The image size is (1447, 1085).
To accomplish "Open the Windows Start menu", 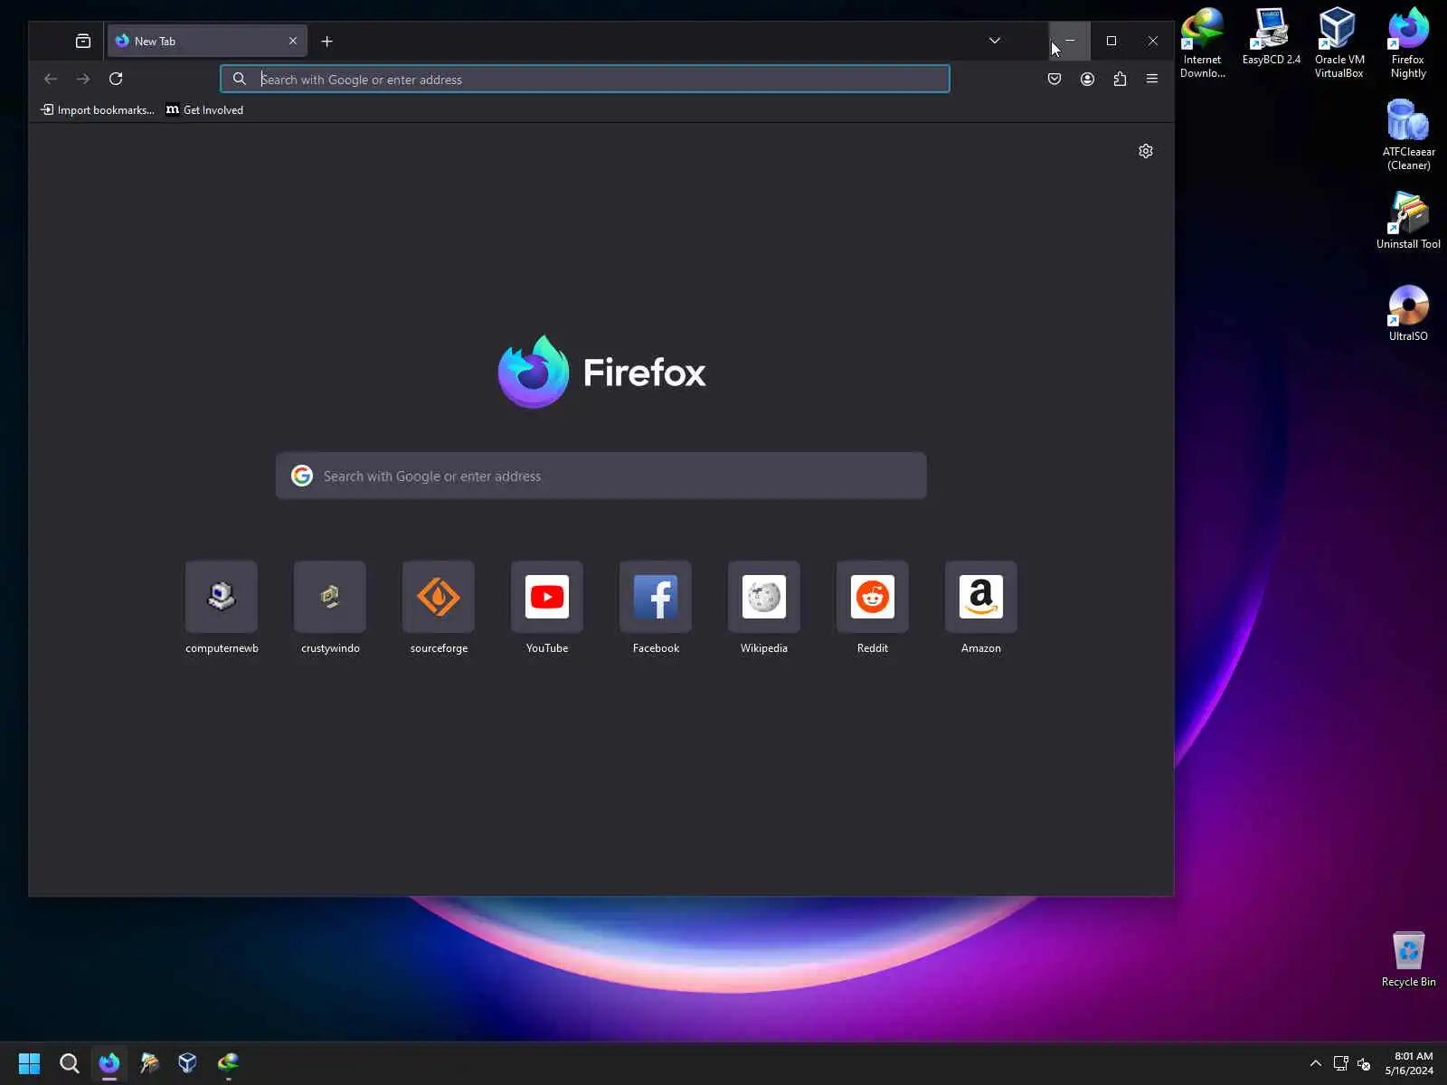I will tap(29, 1063).
